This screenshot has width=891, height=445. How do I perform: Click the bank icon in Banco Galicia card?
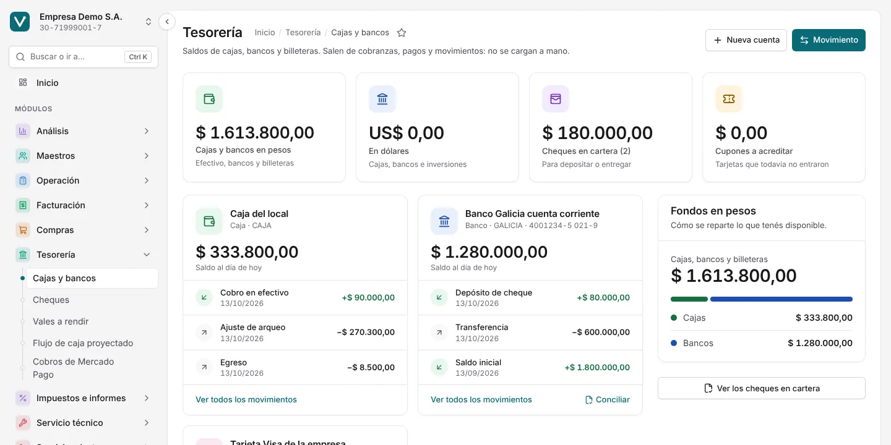click(444, 221)
